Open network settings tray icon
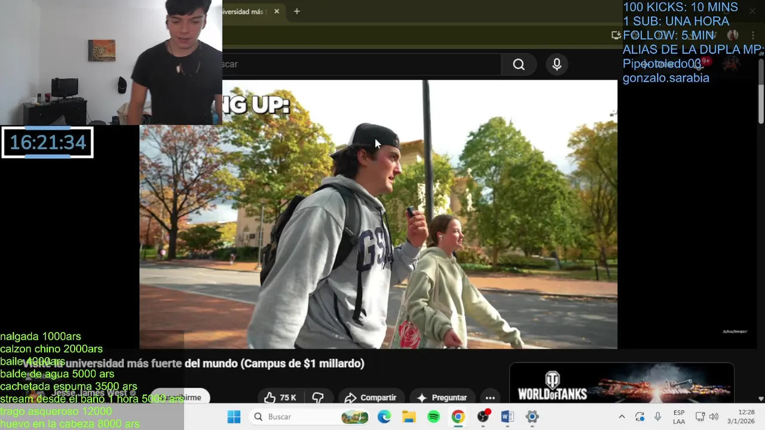Image resolution: width=765 pixels, height=430 pixels. click(700, 417)
